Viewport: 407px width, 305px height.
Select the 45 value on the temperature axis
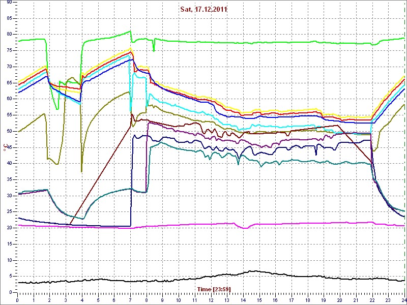tap(9, 147)
